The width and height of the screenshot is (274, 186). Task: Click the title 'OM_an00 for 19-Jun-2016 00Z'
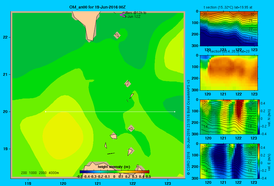(x=98, y=7)
